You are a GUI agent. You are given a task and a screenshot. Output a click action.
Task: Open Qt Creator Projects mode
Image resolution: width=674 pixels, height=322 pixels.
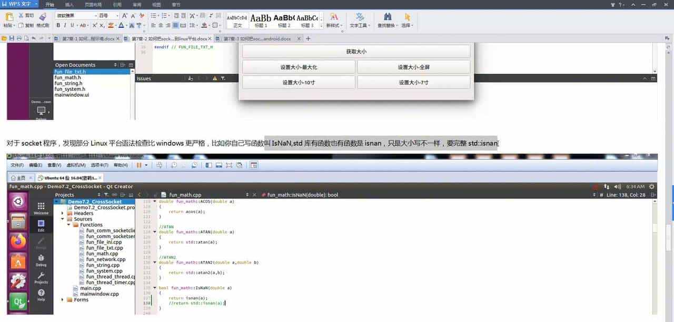click(41, 279)
